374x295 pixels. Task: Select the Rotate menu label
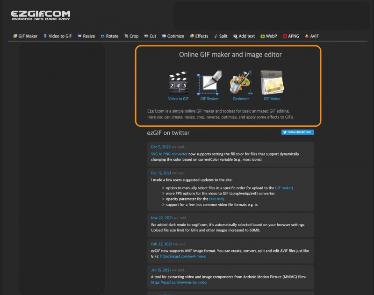(112, 36)
